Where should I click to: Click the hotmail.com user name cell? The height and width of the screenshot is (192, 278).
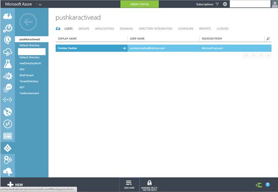pyautogui.click(x=147, y=48)
